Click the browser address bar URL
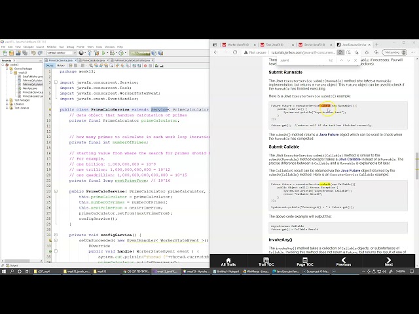419x314 pixels. pyautogui.click(x=303, y=52)
